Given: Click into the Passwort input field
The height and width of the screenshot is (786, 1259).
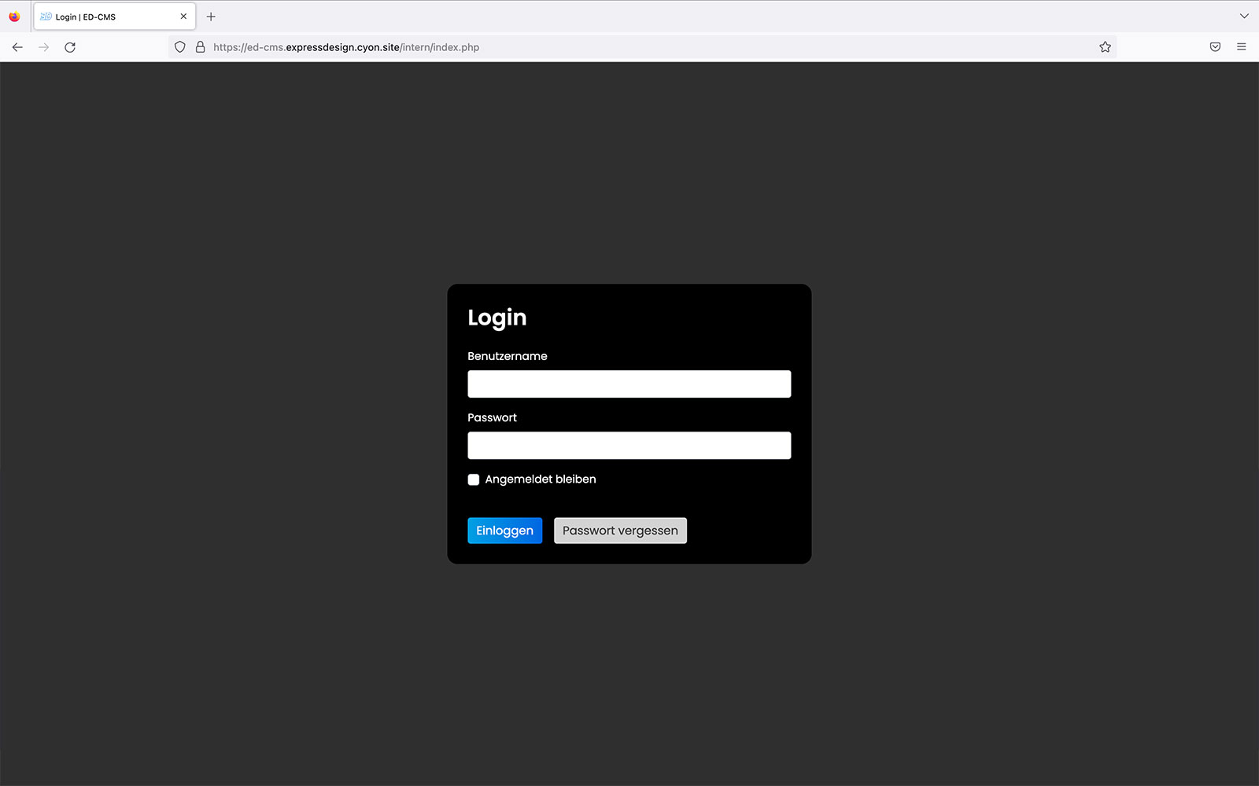Looking at the screenshot, I should 629,446.
